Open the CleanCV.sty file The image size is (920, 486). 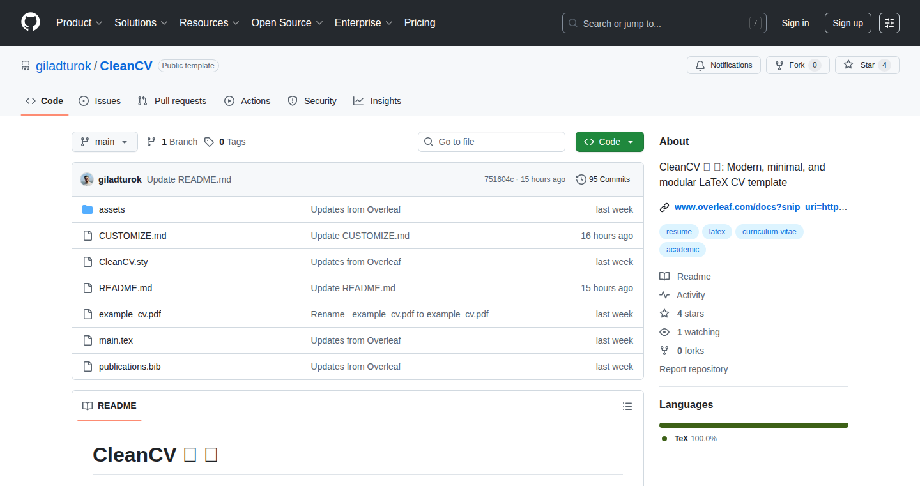coord(123,262)
